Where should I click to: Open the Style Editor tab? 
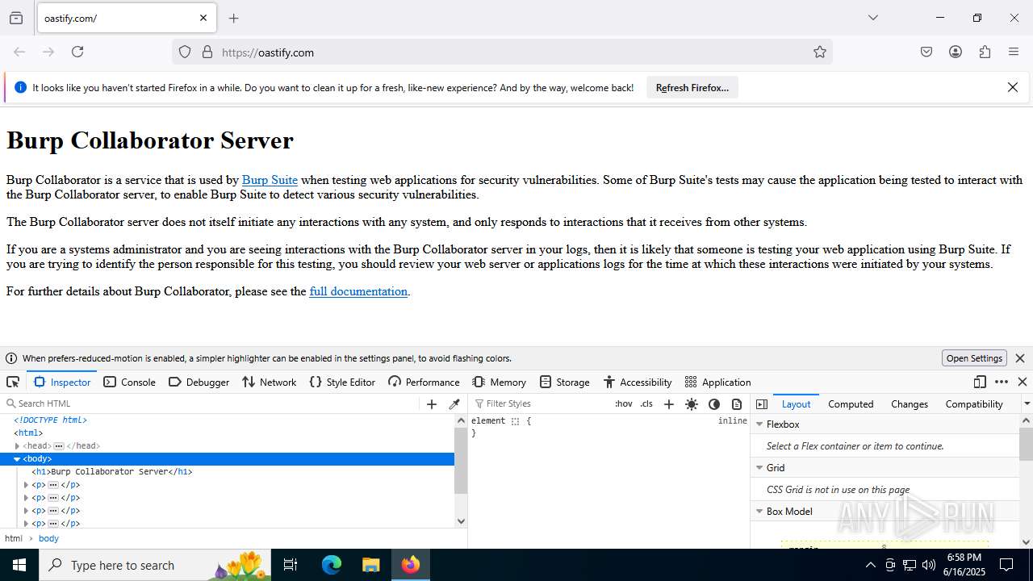point(343,382)
